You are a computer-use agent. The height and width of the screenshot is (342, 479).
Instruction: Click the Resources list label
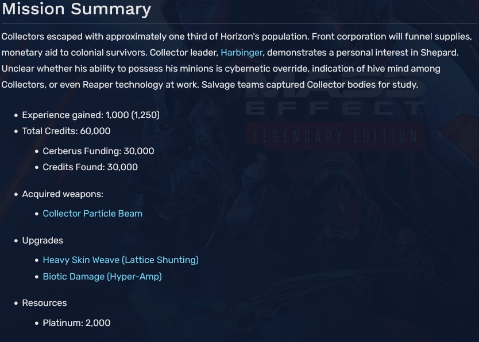tap(44, 303)
